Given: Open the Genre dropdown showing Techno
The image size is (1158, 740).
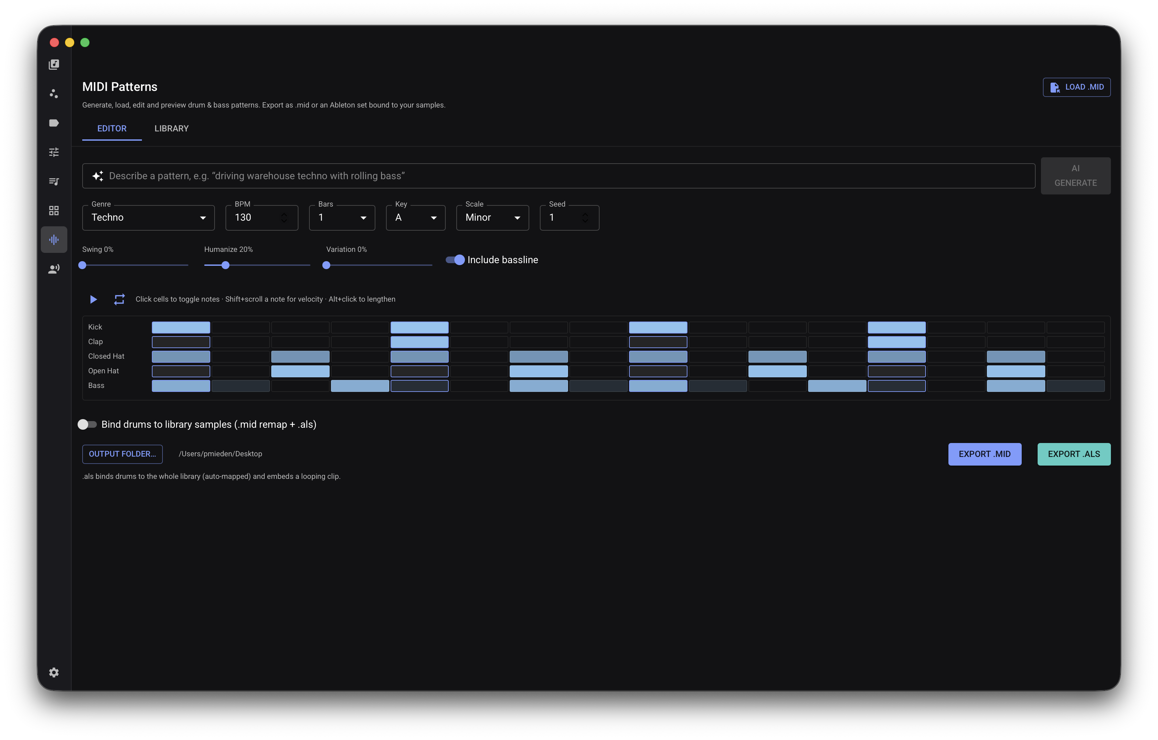Looking at the screenshot, I should (149, 218).
